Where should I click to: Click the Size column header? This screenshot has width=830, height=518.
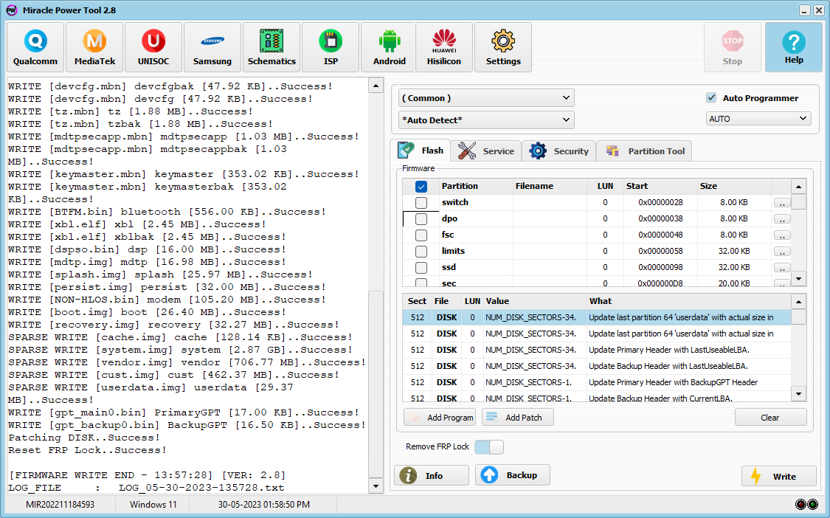point(734,186)
